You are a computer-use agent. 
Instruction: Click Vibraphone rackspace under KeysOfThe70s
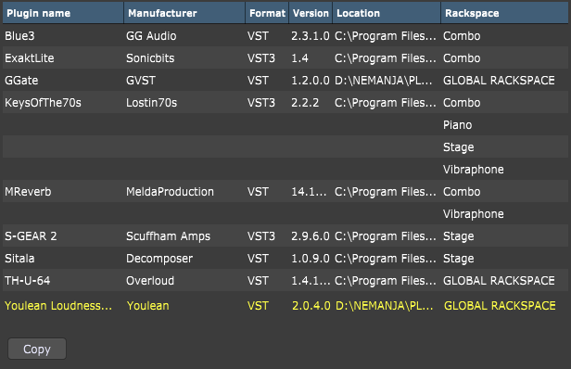(x=474, y=170)
